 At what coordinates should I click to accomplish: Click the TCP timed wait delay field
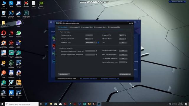point(123,59)
